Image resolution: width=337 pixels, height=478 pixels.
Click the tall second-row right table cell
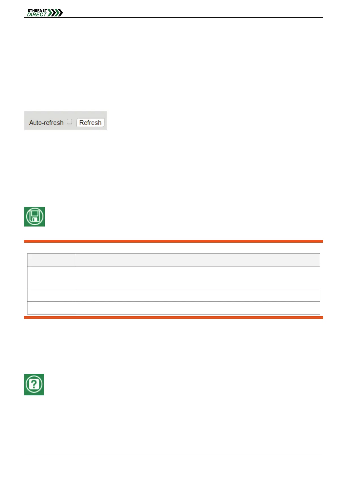[x=197, y=278]
